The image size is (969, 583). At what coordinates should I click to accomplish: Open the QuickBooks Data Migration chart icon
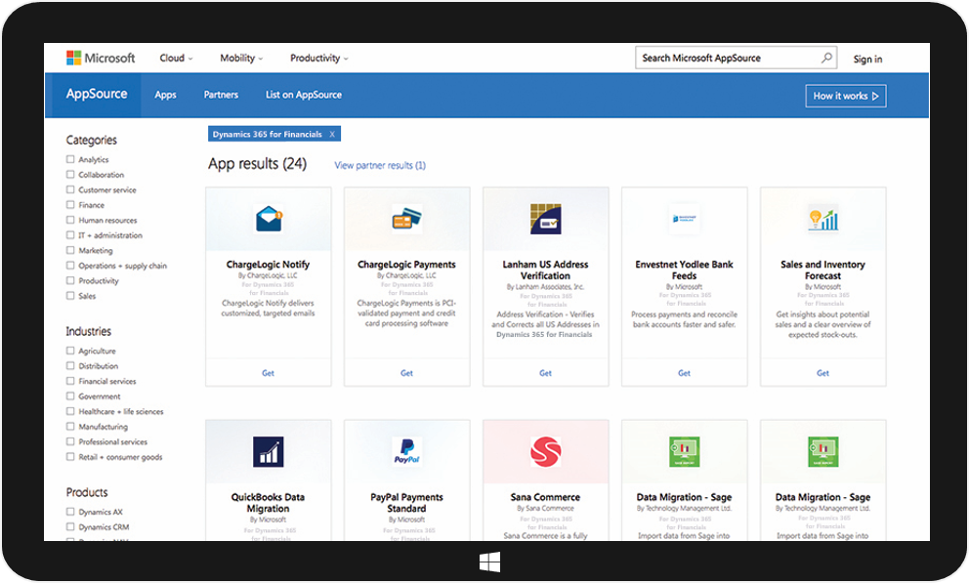pyautogui.click(x=268, y=451)
